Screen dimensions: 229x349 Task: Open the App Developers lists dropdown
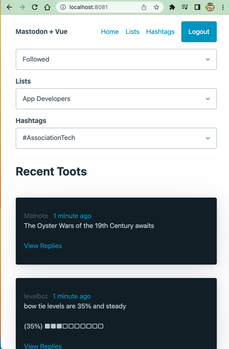coord(116,99)
